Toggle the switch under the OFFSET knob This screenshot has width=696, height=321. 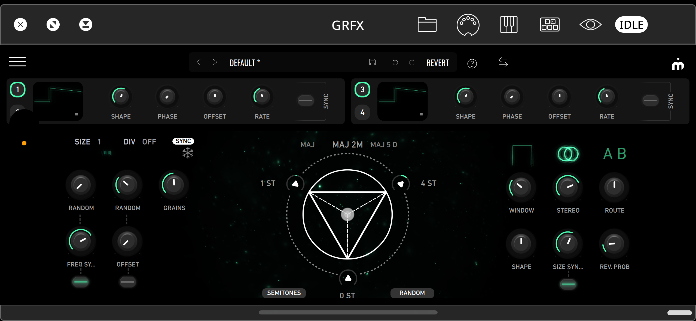(127, 282)
